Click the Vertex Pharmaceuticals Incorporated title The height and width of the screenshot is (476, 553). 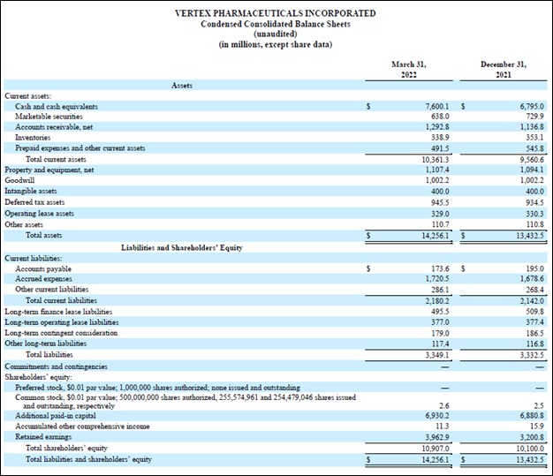coord(276,13)
